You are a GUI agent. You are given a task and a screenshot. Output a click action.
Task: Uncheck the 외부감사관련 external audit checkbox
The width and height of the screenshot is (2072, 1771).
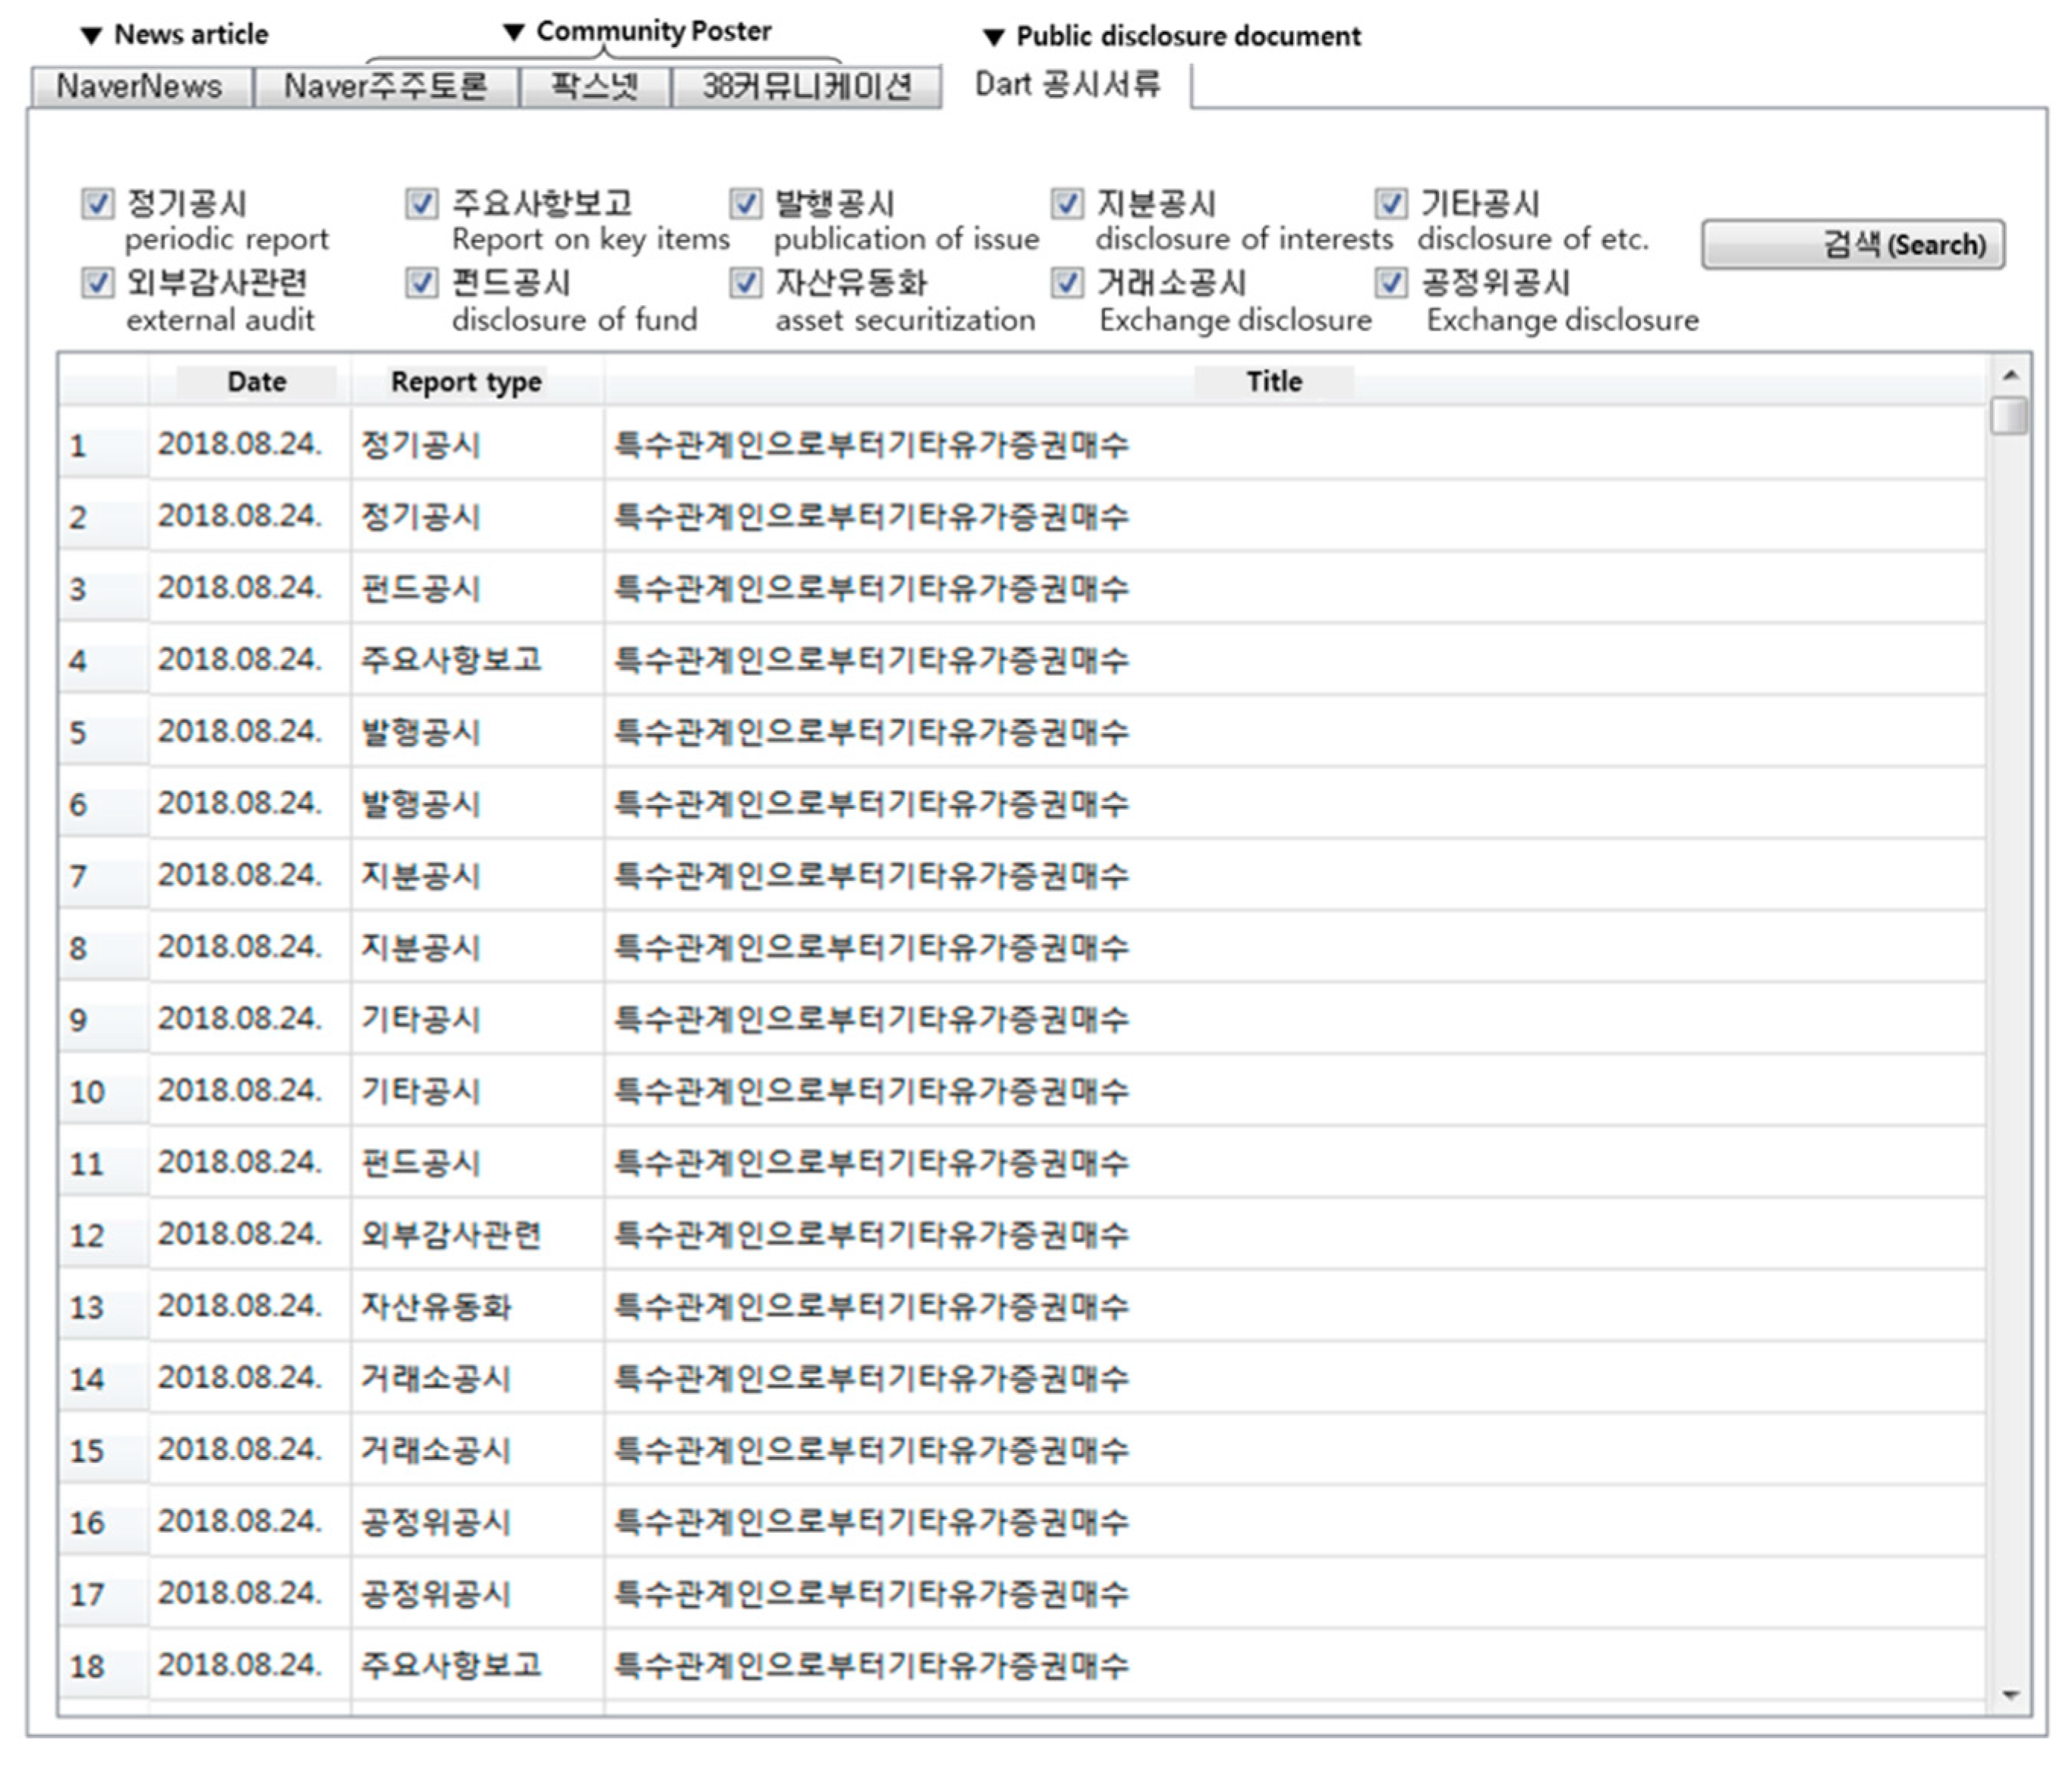[x=97, y=283]
